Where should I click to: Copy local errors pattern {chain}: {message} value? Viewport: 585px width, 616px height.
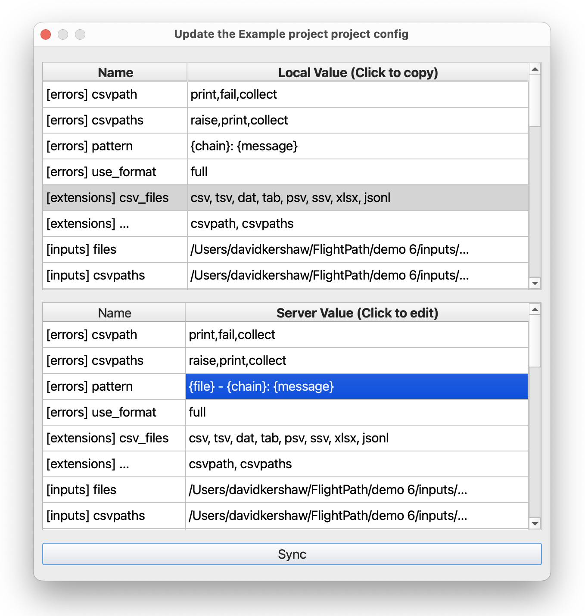coord(358,146)
